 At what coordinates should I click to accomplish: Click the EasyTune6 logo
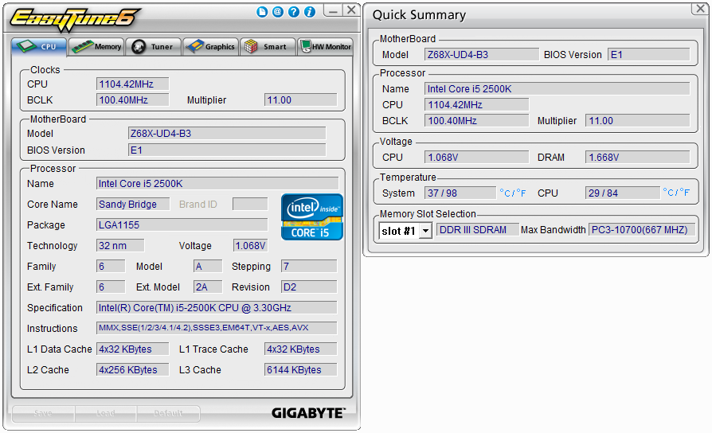point(76,17)
